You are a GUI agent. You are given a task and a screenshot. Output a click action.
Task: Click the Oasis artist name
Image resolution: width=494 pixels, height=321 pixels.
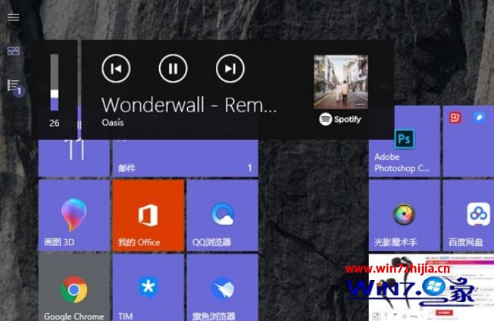(x=112, y=123)
